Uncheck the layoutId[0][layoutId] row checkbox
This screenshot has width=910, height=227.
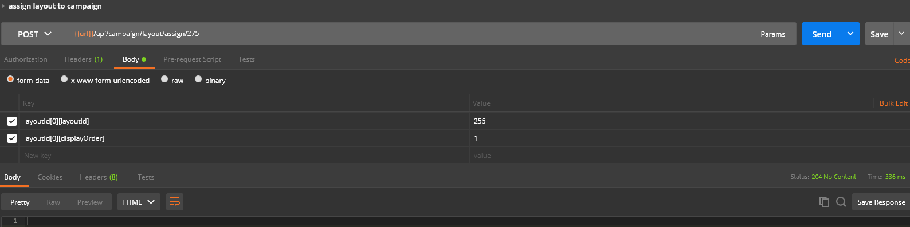(12, 121)
